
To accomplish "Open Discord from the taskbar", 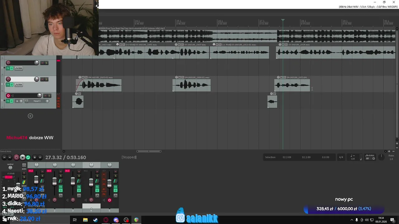I will tap(116, 220).
